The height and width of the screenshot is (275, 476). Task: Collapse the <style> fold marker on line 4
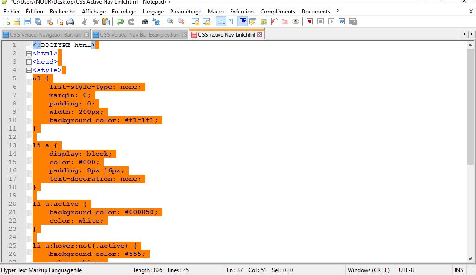[x=29, y=71]
